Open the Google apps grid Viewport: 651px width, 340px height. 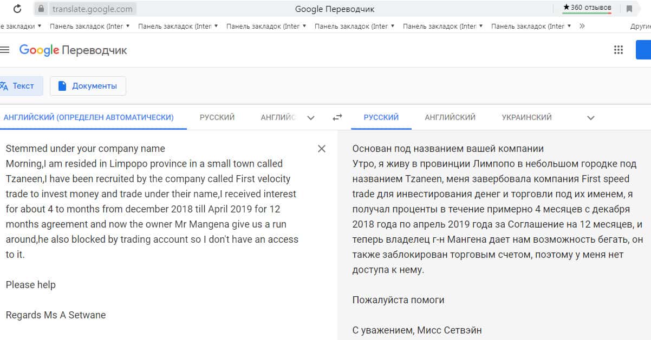618,50
